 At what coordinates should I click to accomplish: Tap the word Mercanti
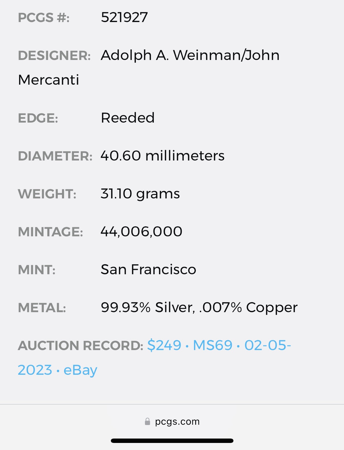[x=49, y=80]
